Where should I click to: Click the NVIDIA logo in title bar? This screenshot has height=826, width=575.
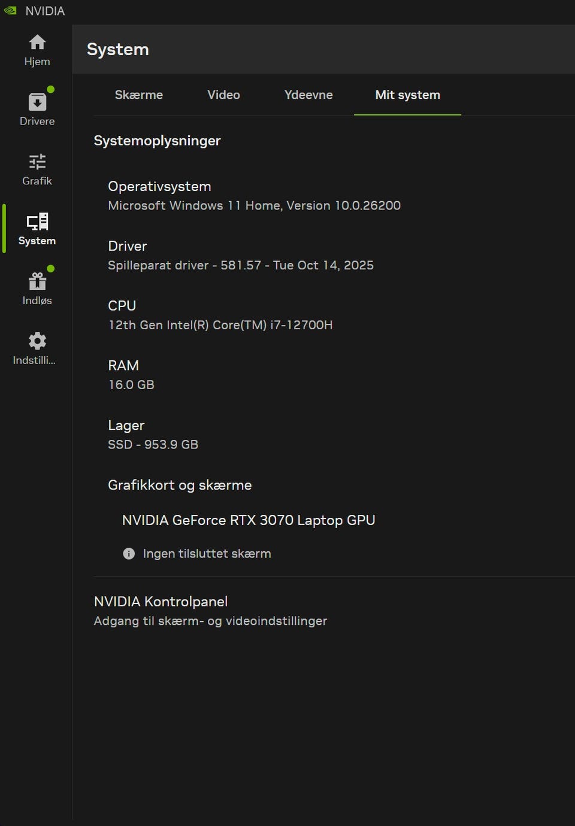10,11
